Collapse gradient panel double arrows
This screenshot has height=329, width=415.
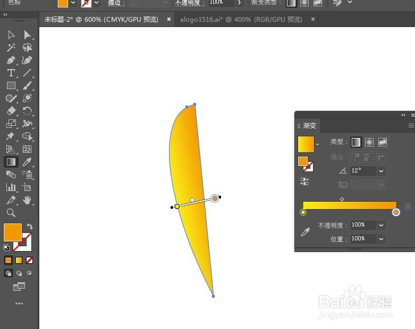403,115
